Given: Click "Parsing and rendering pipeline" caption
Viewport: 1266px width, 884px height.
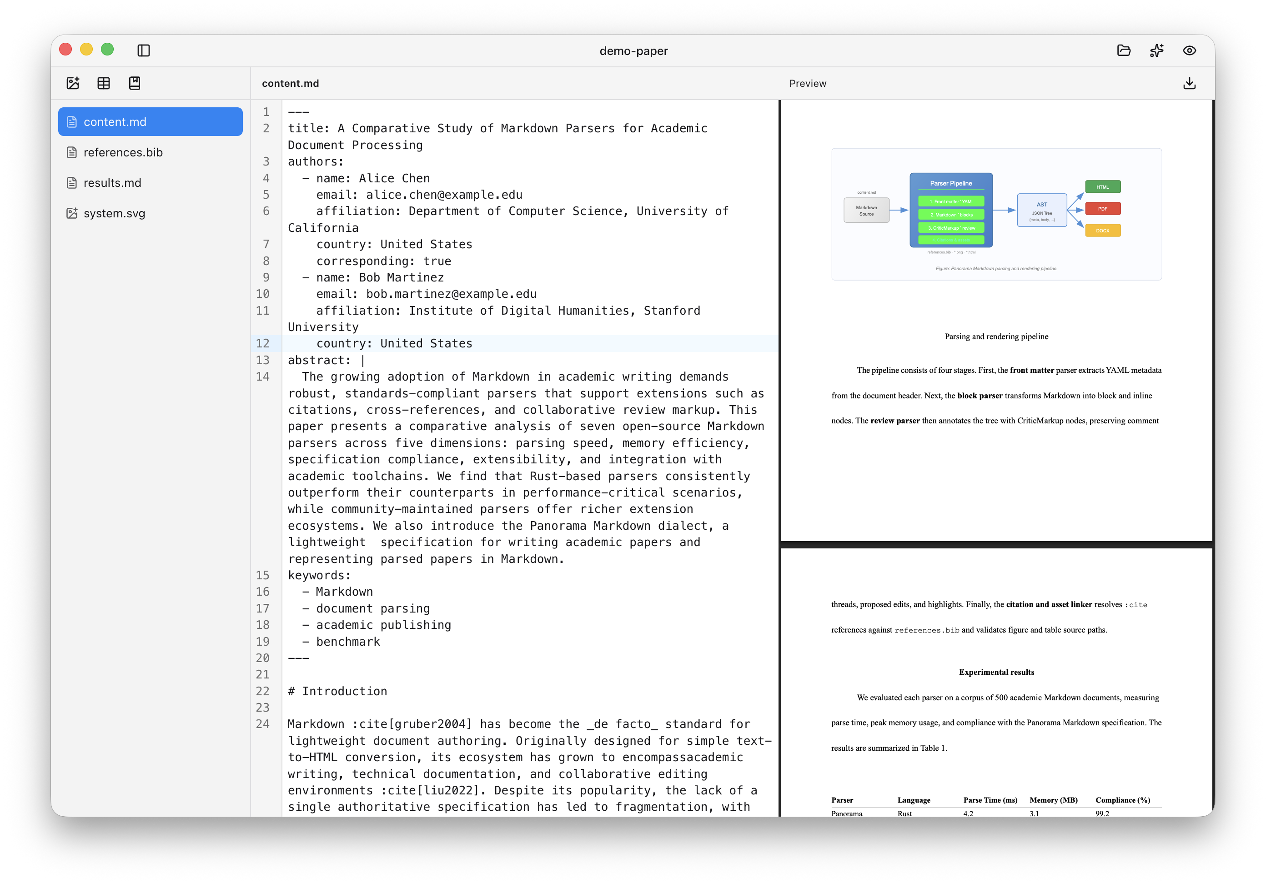Looking at the screenshot, I should coord(996,337).
